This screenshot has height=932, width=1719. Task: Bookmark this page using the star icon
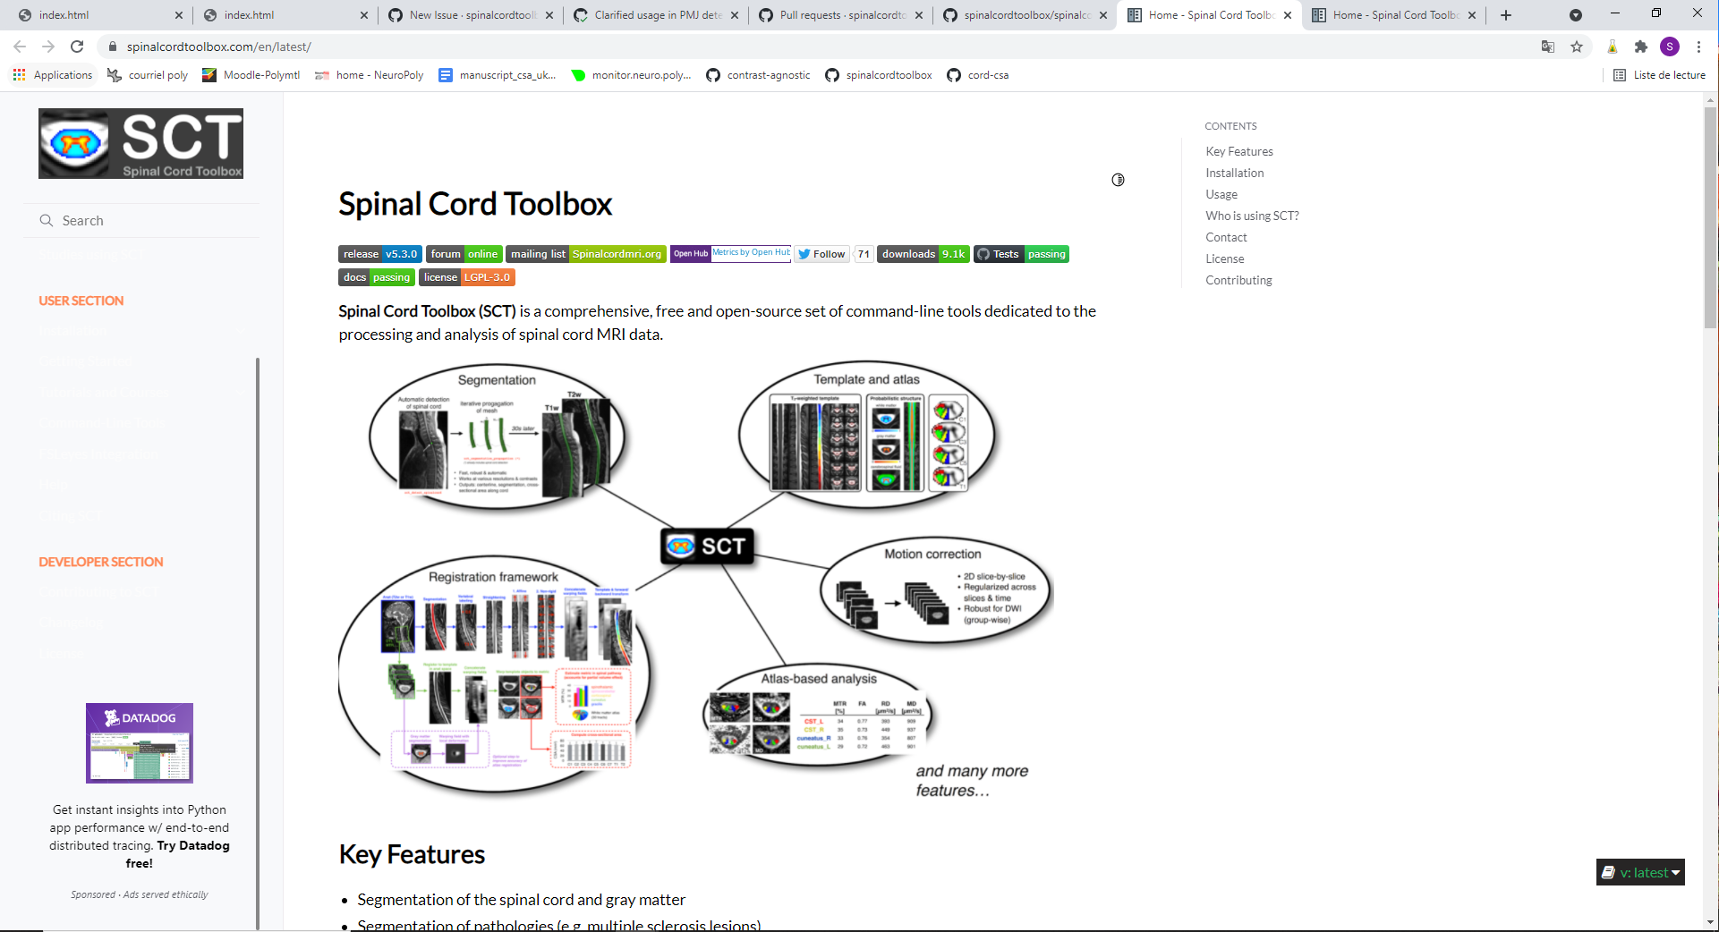coord(1577,47)
